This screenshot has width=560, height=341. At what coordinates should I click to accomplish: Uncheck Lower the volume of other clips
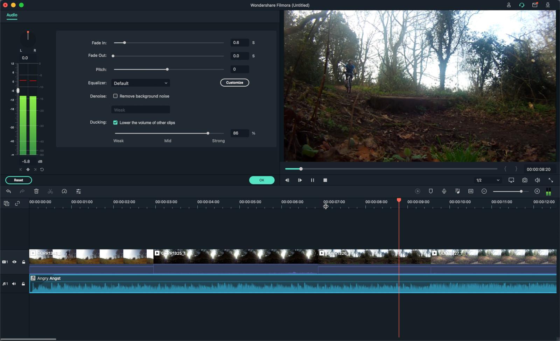tap(115, 123)
